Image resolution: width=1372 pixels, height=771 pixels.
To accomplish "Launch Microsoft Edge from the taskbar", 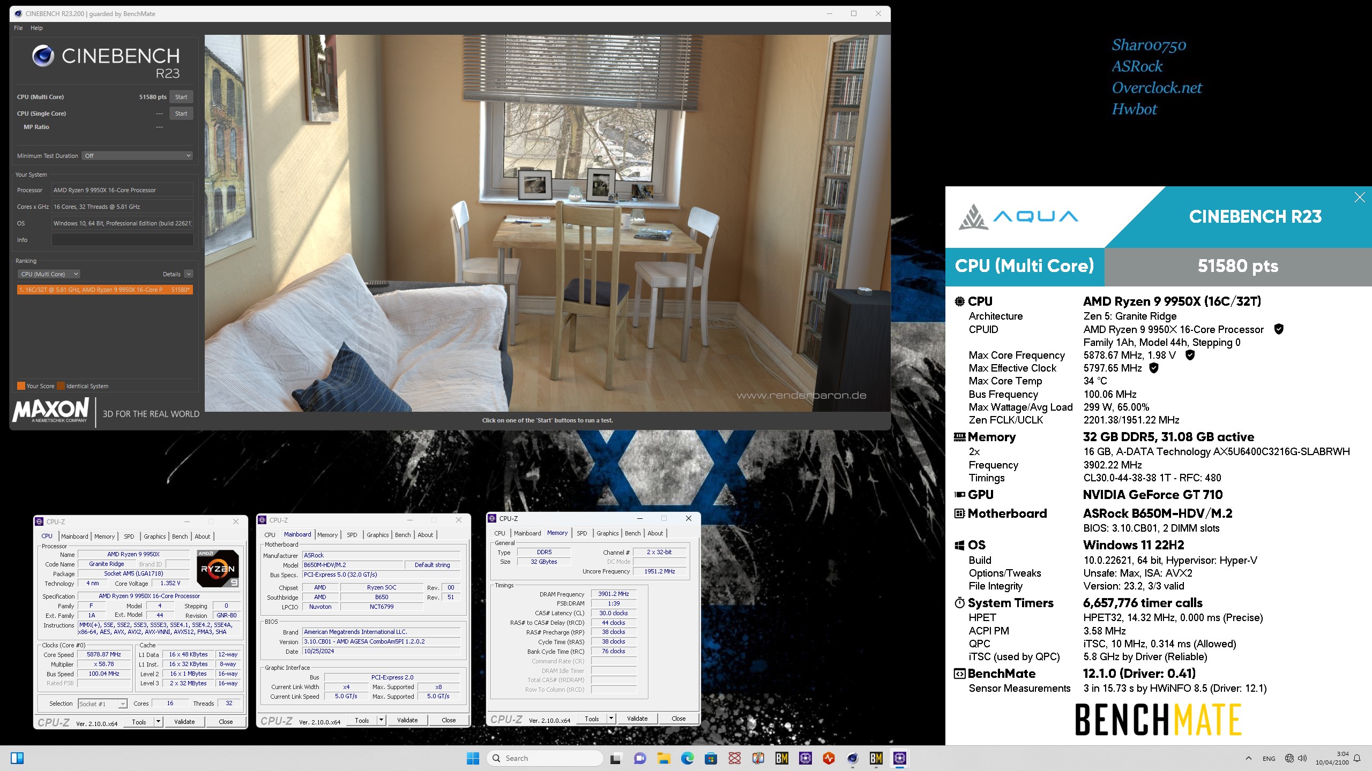I will (x=687, y=758).
